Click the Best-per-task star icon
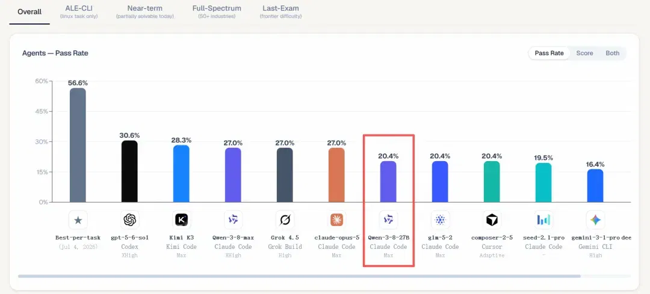 tap(78, 220)
